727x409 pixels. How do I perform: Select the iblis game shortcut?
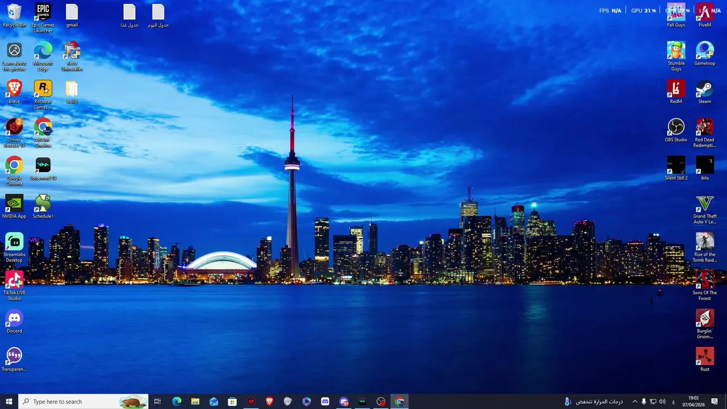(705, 169)
